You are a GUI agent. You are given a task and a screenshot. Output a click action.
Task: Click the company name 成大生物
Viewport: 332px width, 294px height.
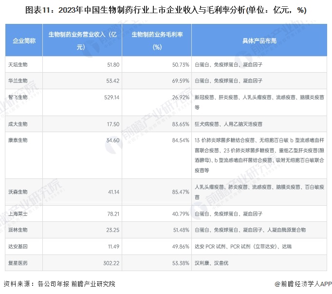[x=18, y=124]
